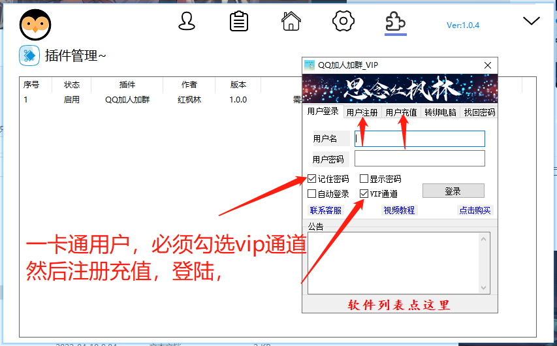Viewport: 557px width, 346px height.
Task: Go to the home icon
Action: (291, 22)
